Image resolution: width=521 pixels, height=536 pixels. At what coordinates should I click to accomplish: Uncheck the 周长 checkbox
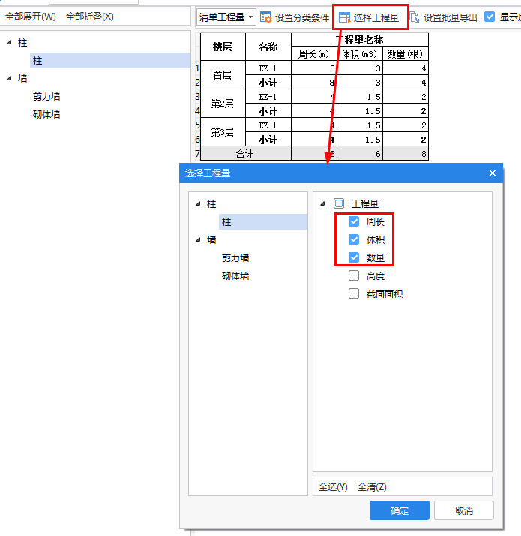(354, 222)
